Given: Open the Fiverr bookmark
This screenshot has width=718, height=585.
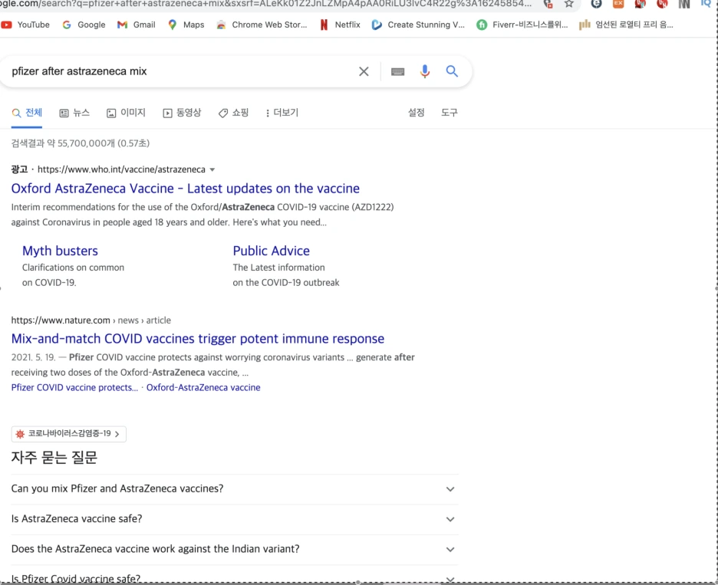Looking at the screenshot, I should point(522,25).
